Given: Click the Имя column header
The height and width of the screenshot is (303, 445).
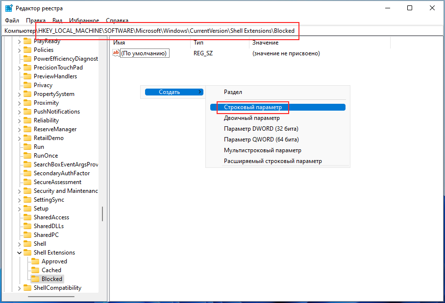Looking at the screenshot, I should (x=150, y=43).
